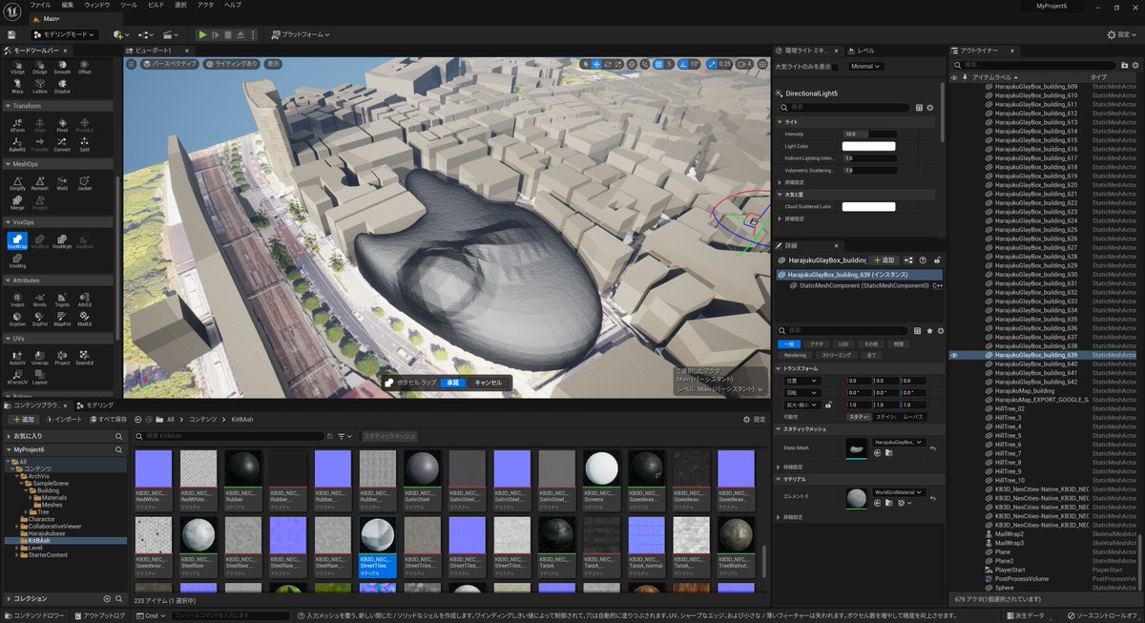Screen dimensions: 1145x623
Task: Pick the Weld tool
Action: pyautogui.click(x=62, y=183)
